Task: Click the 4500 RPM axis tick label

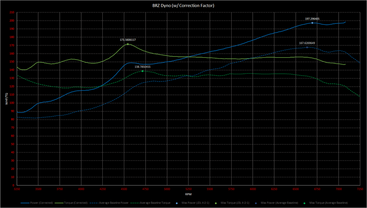Action: point(124,189)
